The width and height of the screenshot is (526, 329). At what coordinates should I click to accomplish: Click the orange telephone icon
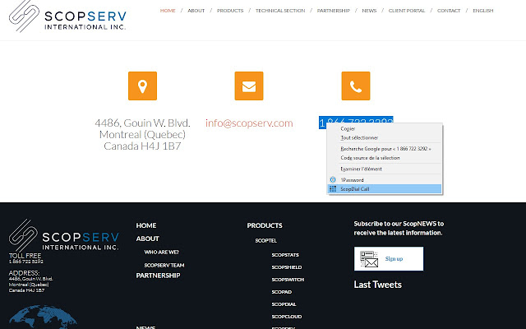click(356, 86)
